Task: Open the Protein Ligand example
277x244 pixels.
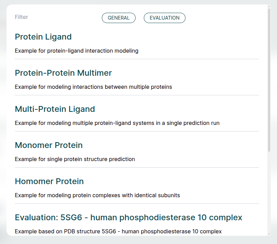Action: pyautogui.click(x=43, y=37)
